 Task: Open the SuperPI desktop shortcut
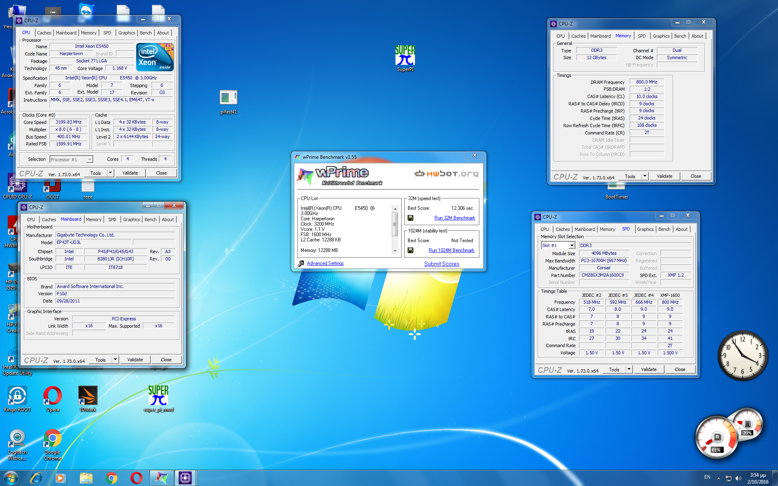click(x=405, y=58)
